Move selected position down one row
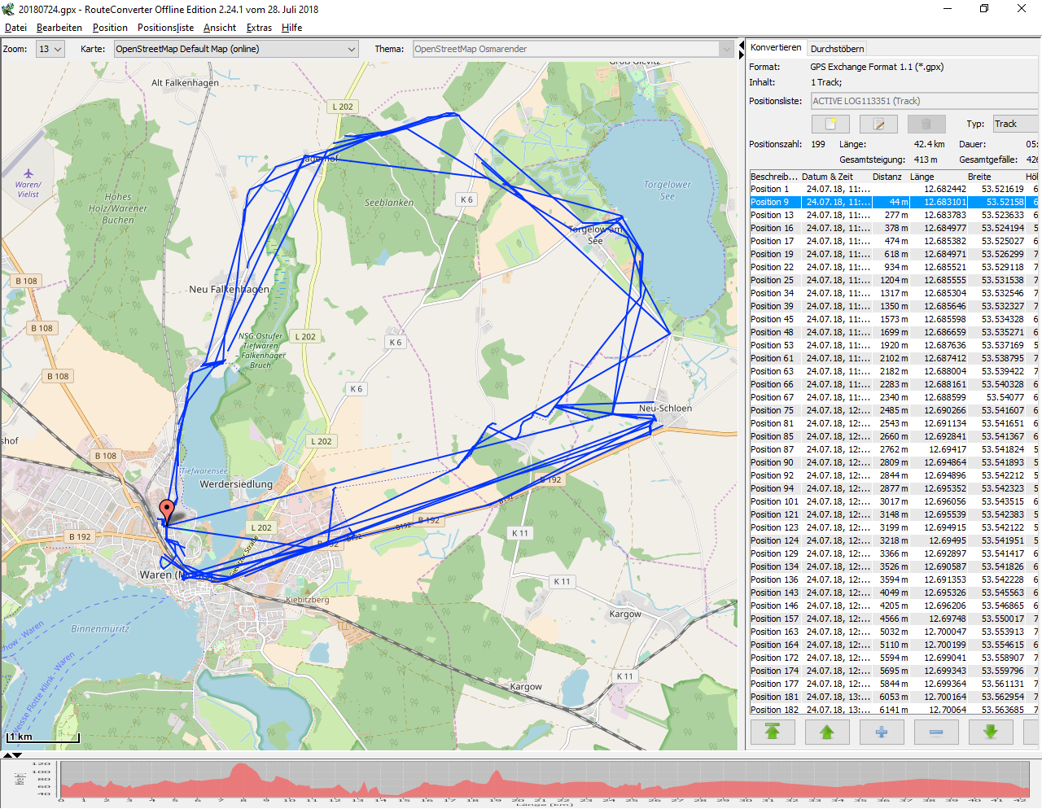 click(x=990, y=732)
